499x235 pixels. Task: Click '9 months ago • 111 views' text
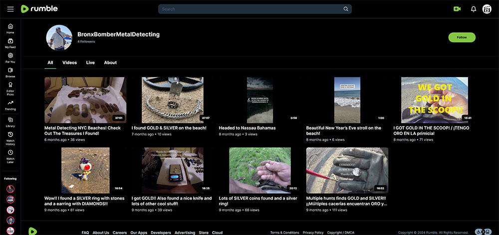pos(327,210)
